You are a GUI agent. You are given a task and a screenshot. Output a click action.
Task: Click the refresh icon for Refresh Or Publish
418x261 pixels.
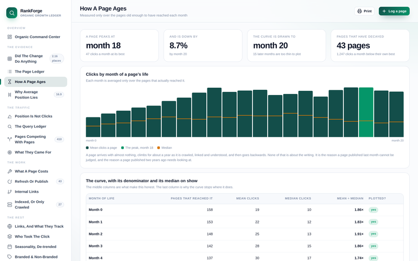(9, 181)
